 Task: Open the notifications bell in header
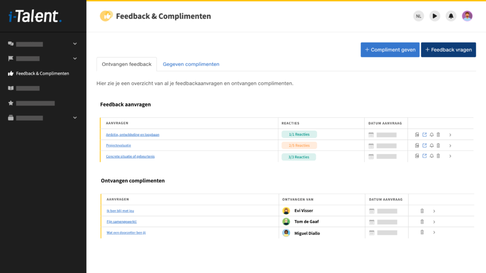451,16
